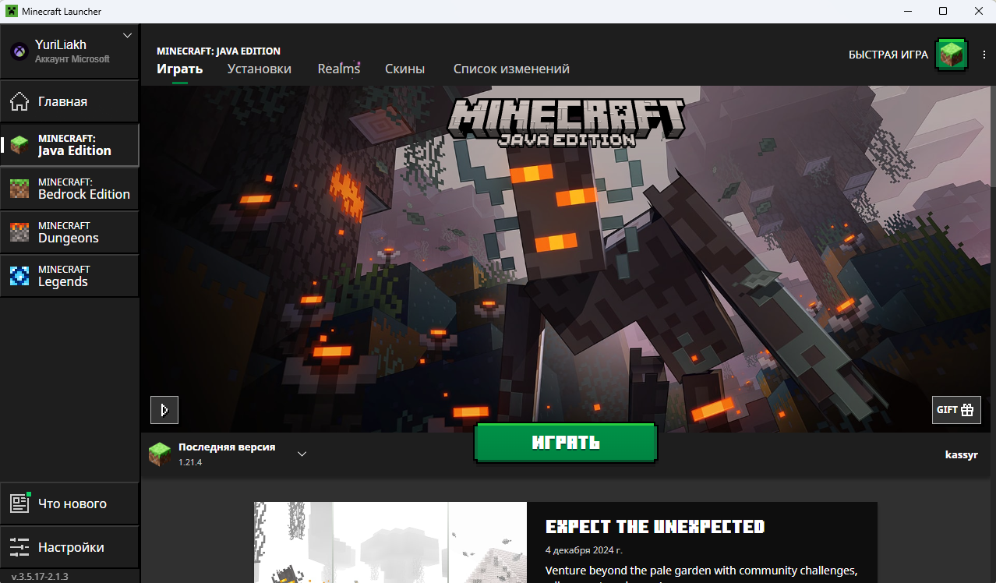Open Minecraft Dungeons in sidebar
The height and width of the screenshot is (583, 996).
pyautogui.click(x=69, y=232)
